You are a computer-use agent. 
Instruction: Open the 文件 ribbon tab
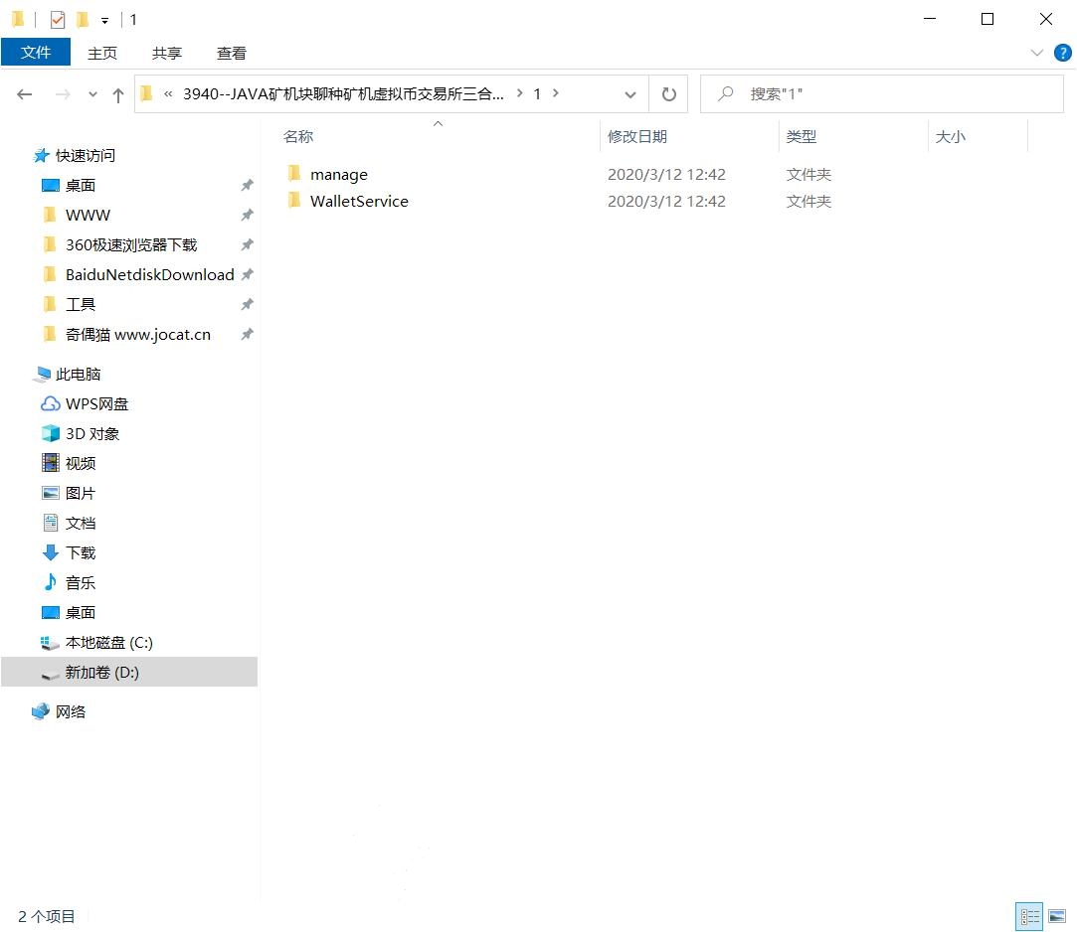(x=36, y=52)
